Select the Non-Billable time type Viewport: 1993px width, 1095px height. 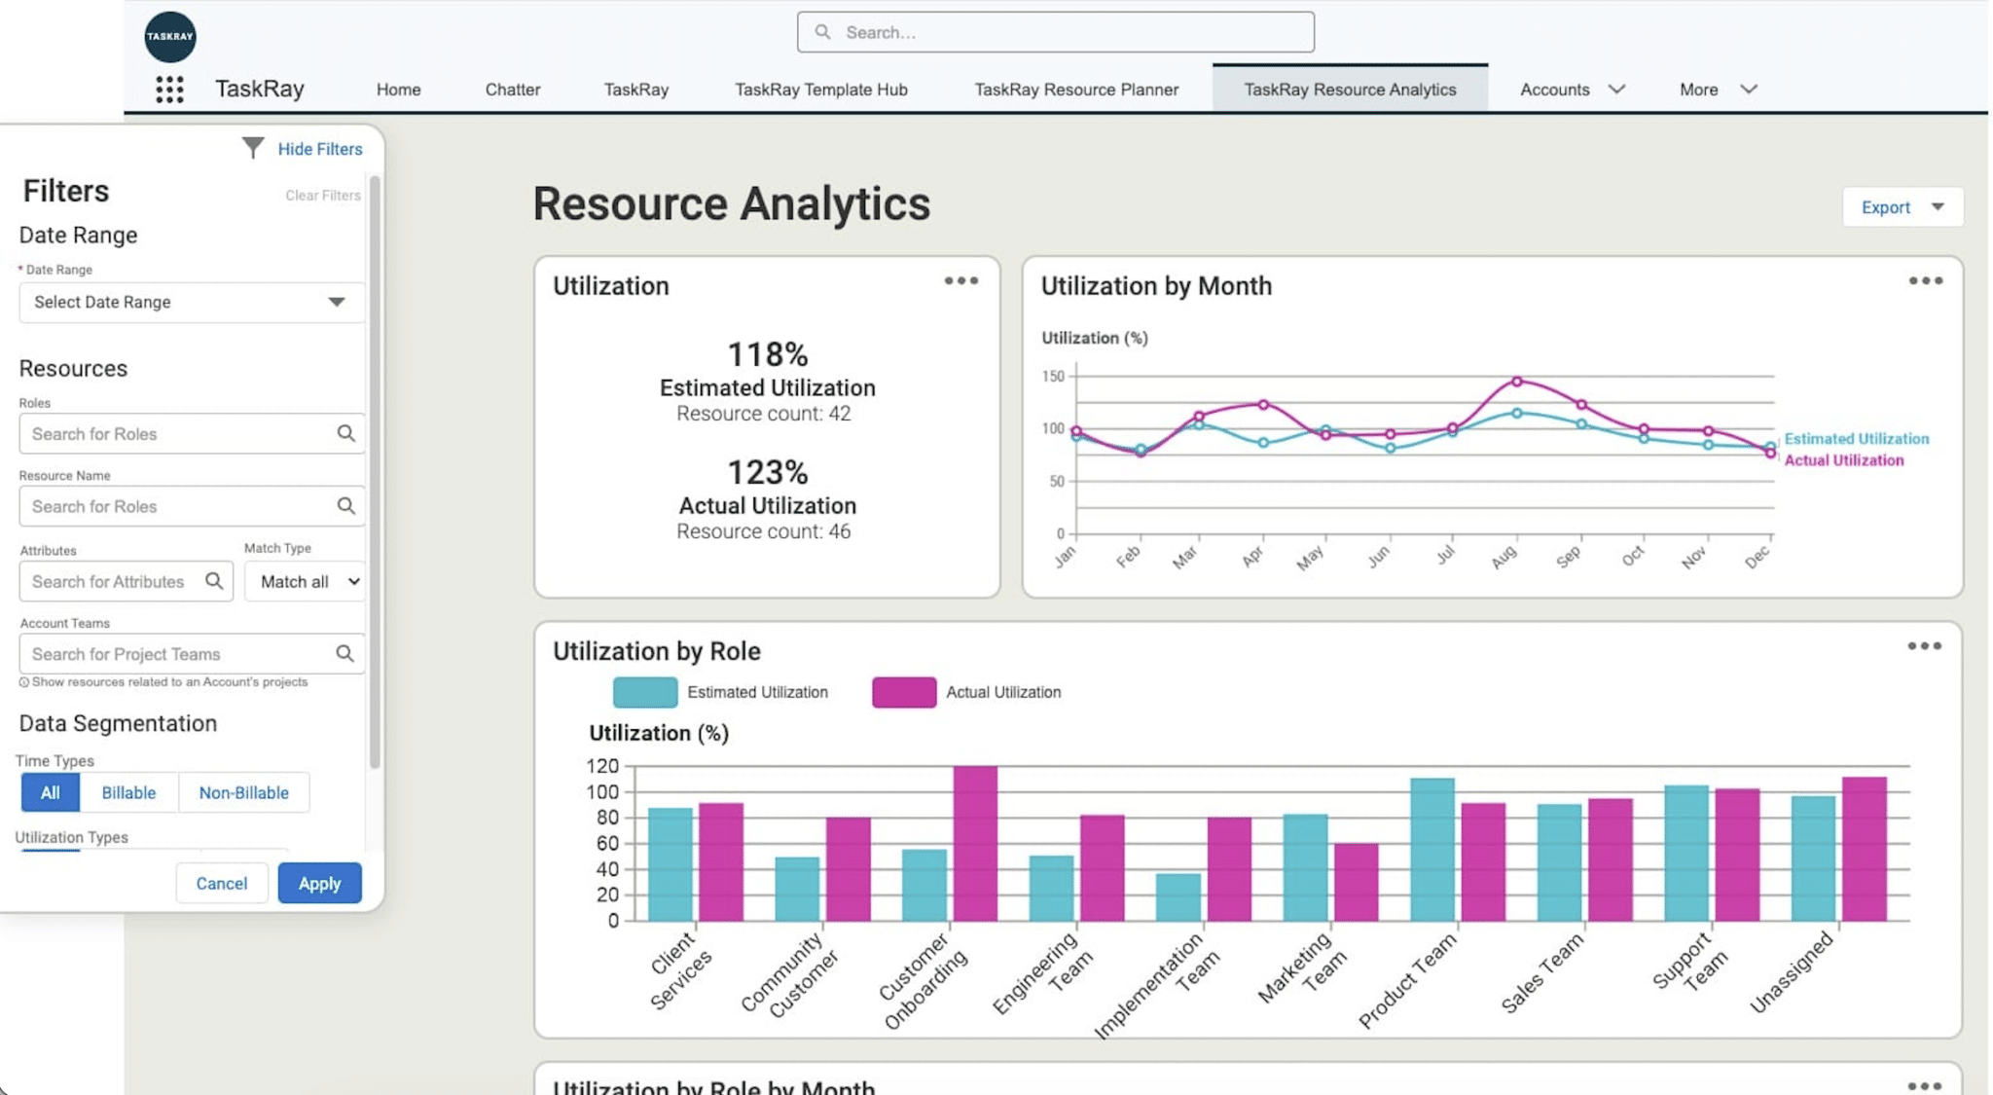tap(243, 792)
